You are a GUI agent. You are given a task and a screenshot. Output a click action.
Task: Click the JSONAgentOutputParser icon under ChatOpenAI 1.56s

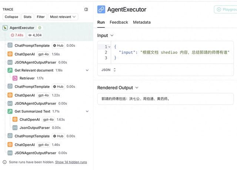(10, 62)
